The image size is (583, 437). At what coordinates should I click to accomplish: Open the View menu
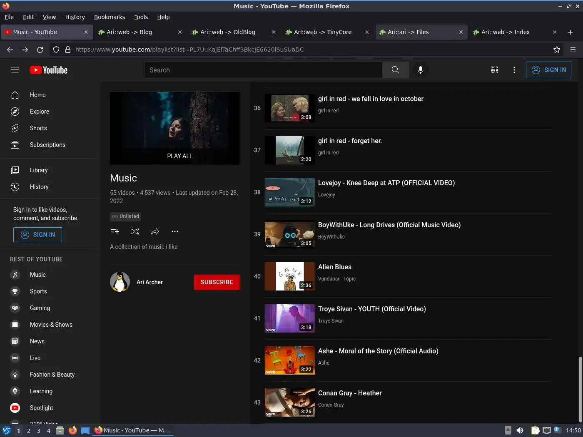tap(49, 17)
